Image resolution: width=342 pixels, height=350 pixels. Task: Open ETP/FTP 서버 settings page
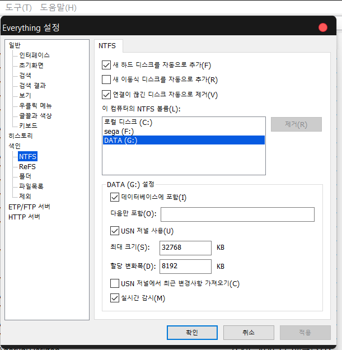[29, 207]
